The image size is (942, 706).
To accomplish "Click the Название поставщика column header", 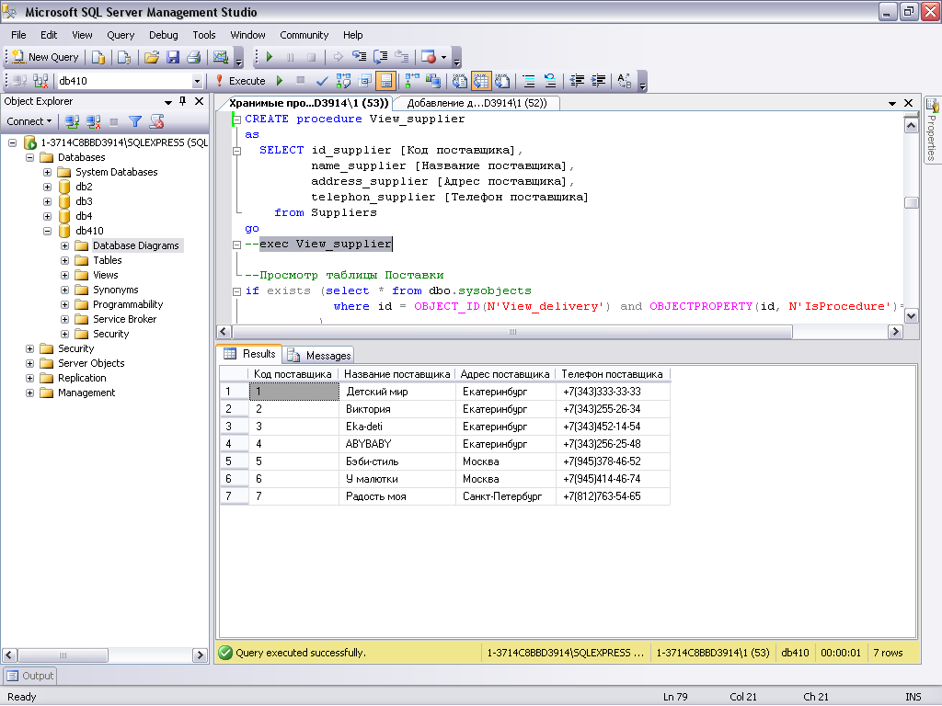I will click(396, 374).
